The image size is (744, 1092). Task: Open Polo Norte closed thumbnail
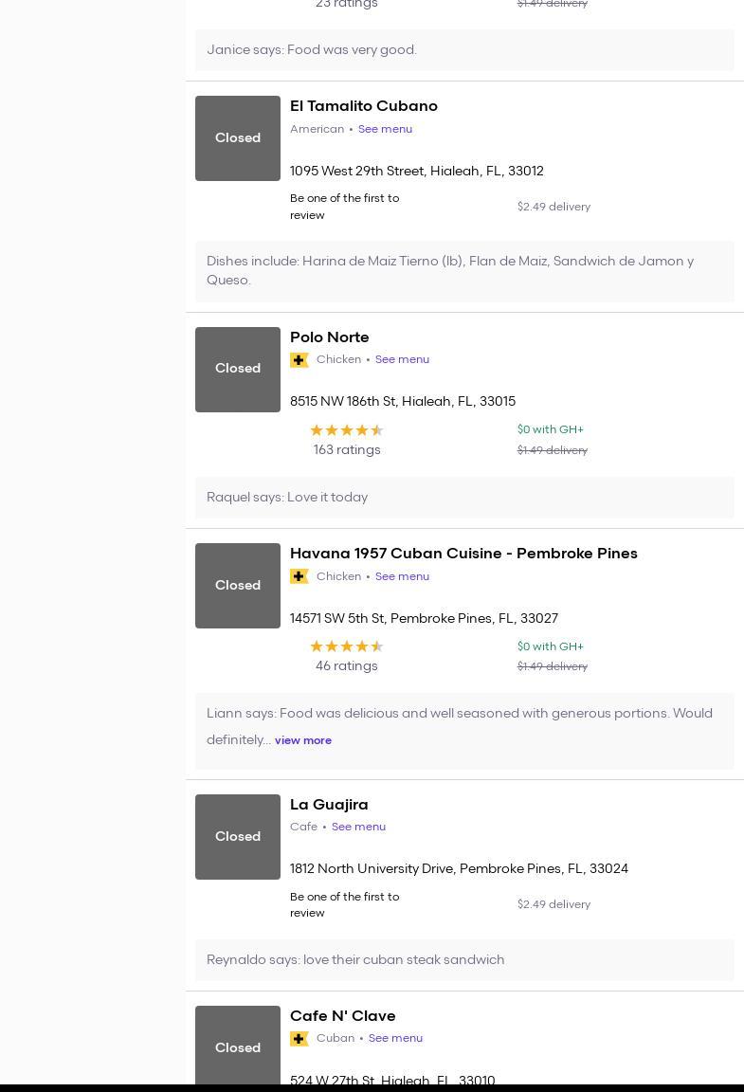(238, 370)
